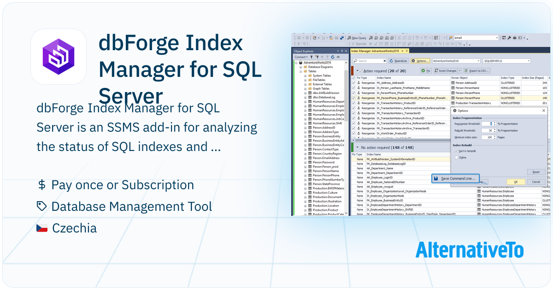Click the Fix button
Viewport: 553px width, 290px height.
click(x=426, y=71)
